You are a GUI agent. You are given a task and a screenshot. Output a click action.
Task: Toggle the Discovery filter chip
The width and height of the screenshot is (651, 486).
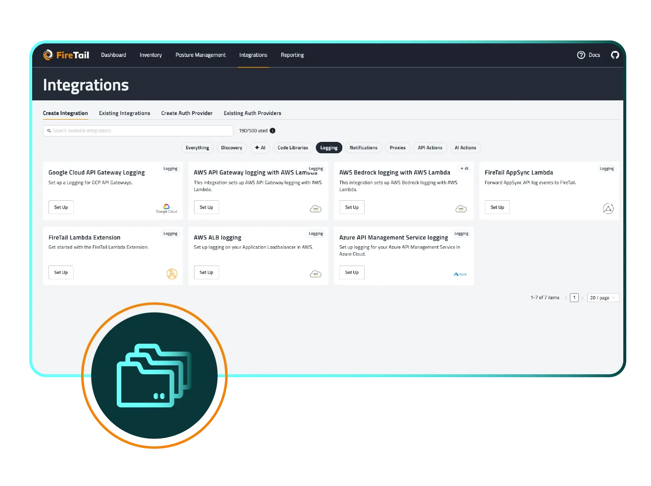tap(232, 148)
